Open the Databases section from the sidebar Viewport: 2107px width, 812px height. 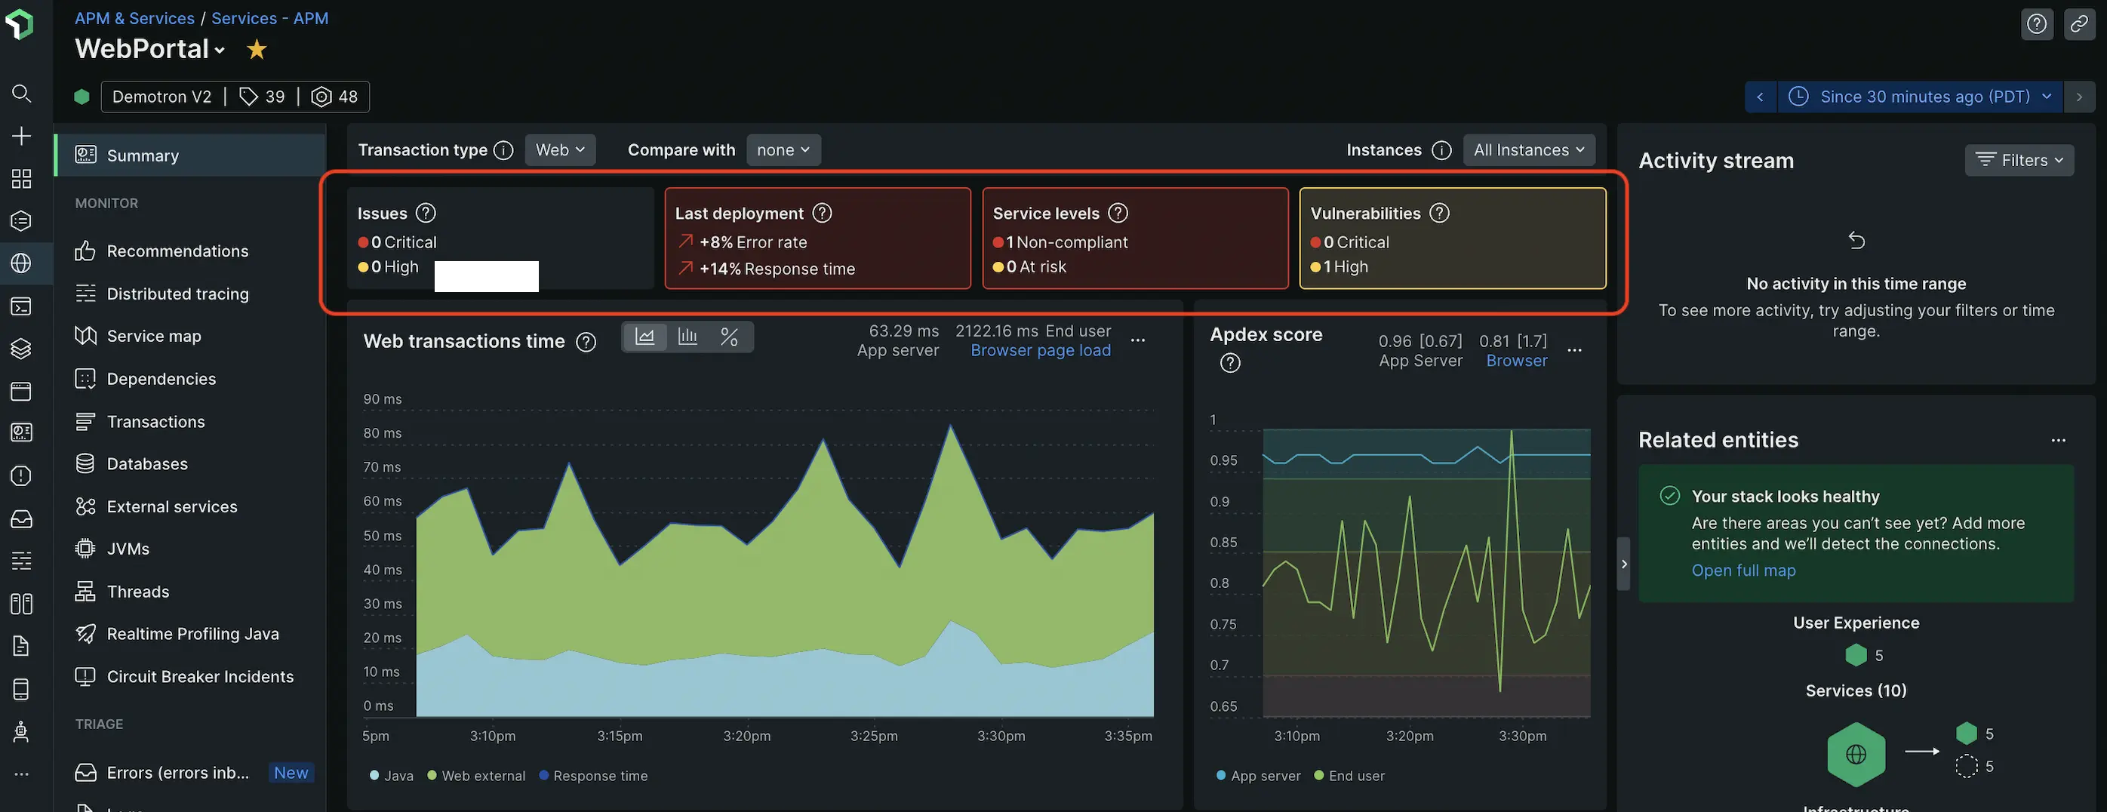pos(146,463)
